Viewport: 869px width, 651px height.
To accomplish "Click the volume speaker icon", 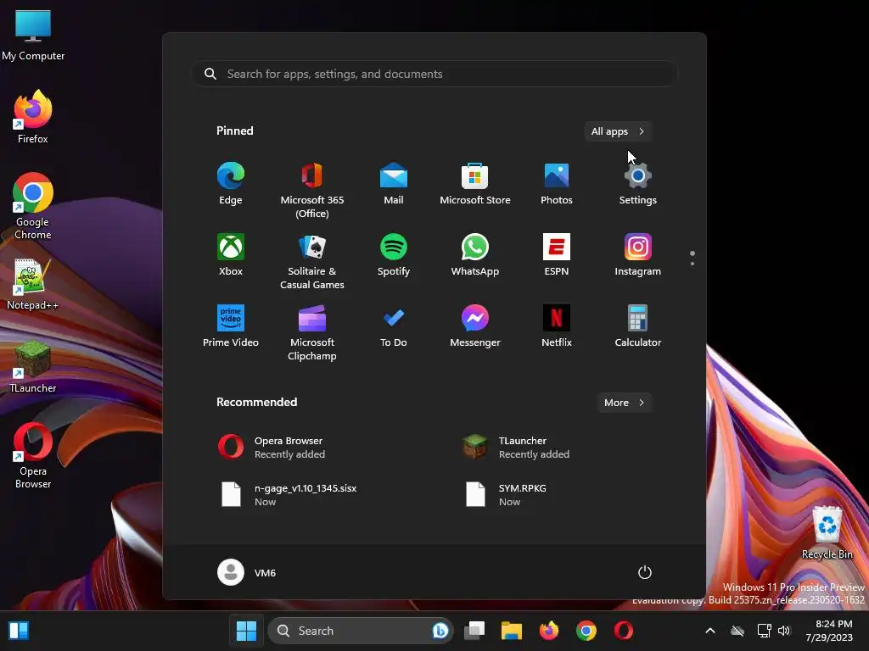I will click(x=784, y=631).
